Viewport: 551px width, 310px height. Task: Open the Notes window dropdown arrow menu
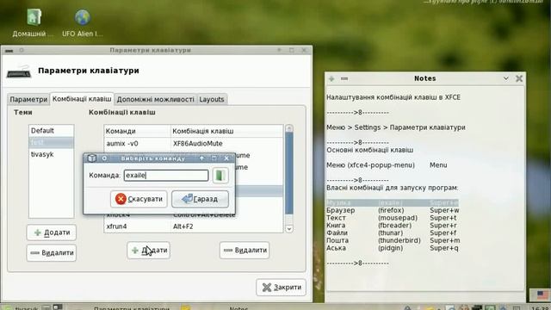506,78
